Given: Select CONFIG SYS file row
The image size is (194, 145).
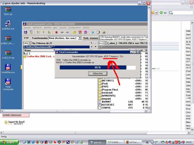Looking at the screenshot, I should (x=123, y=108).
